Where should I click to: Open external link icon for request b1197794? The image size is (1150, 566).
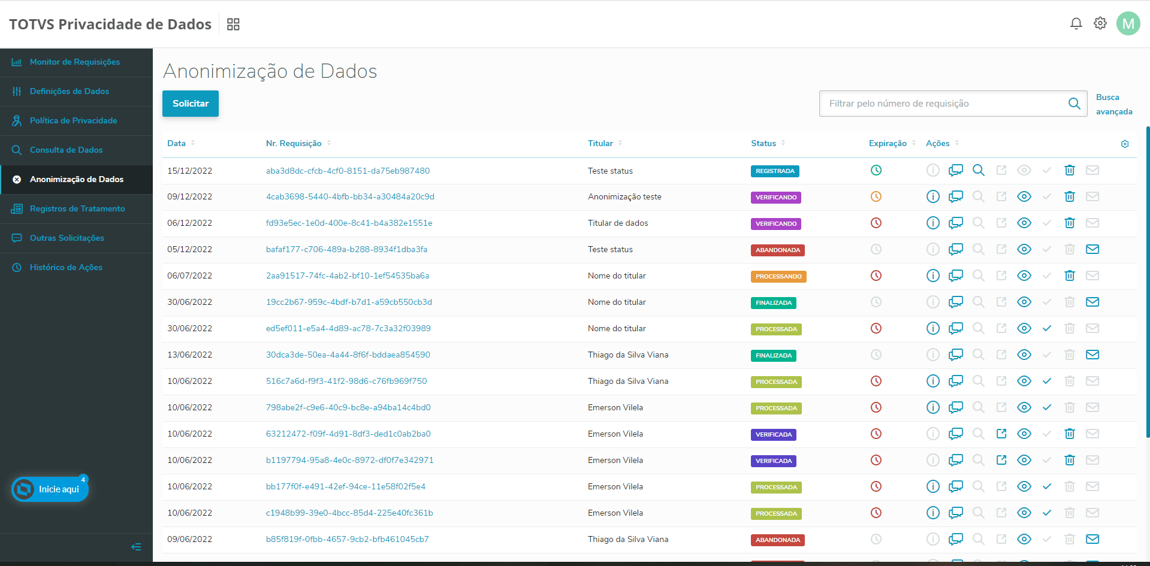[x=1001, y=460]
